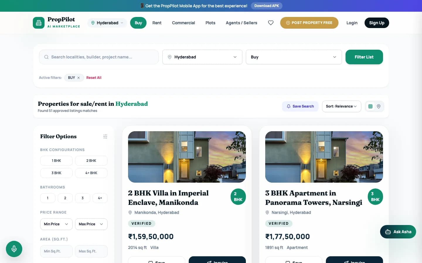
Task: Click the Download APK button
Action: pyautogui.click(x=267, y=6)
